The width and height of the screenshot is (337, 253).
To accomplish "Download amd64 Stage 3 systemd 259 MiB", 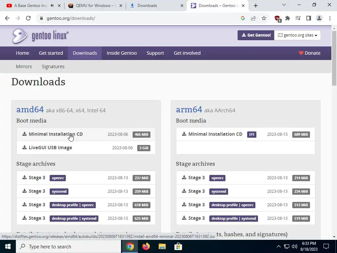I will [x=86, y=191].
